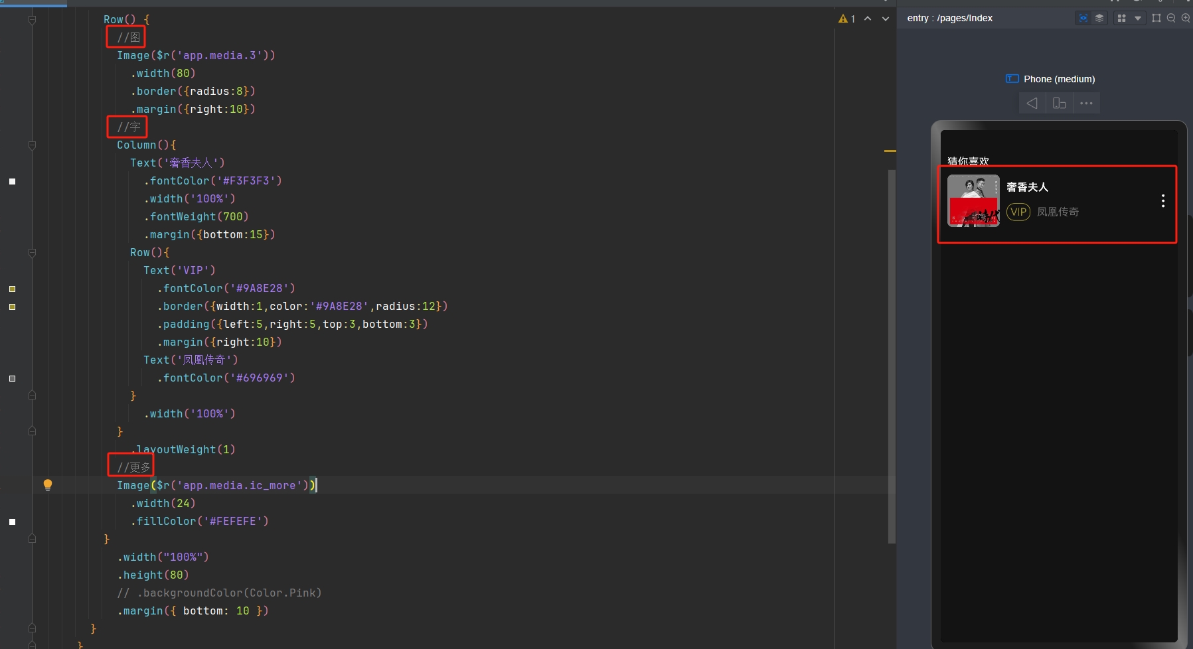Open the multi-device grid icon
Screen dimensions: 1193x649
1121,19
